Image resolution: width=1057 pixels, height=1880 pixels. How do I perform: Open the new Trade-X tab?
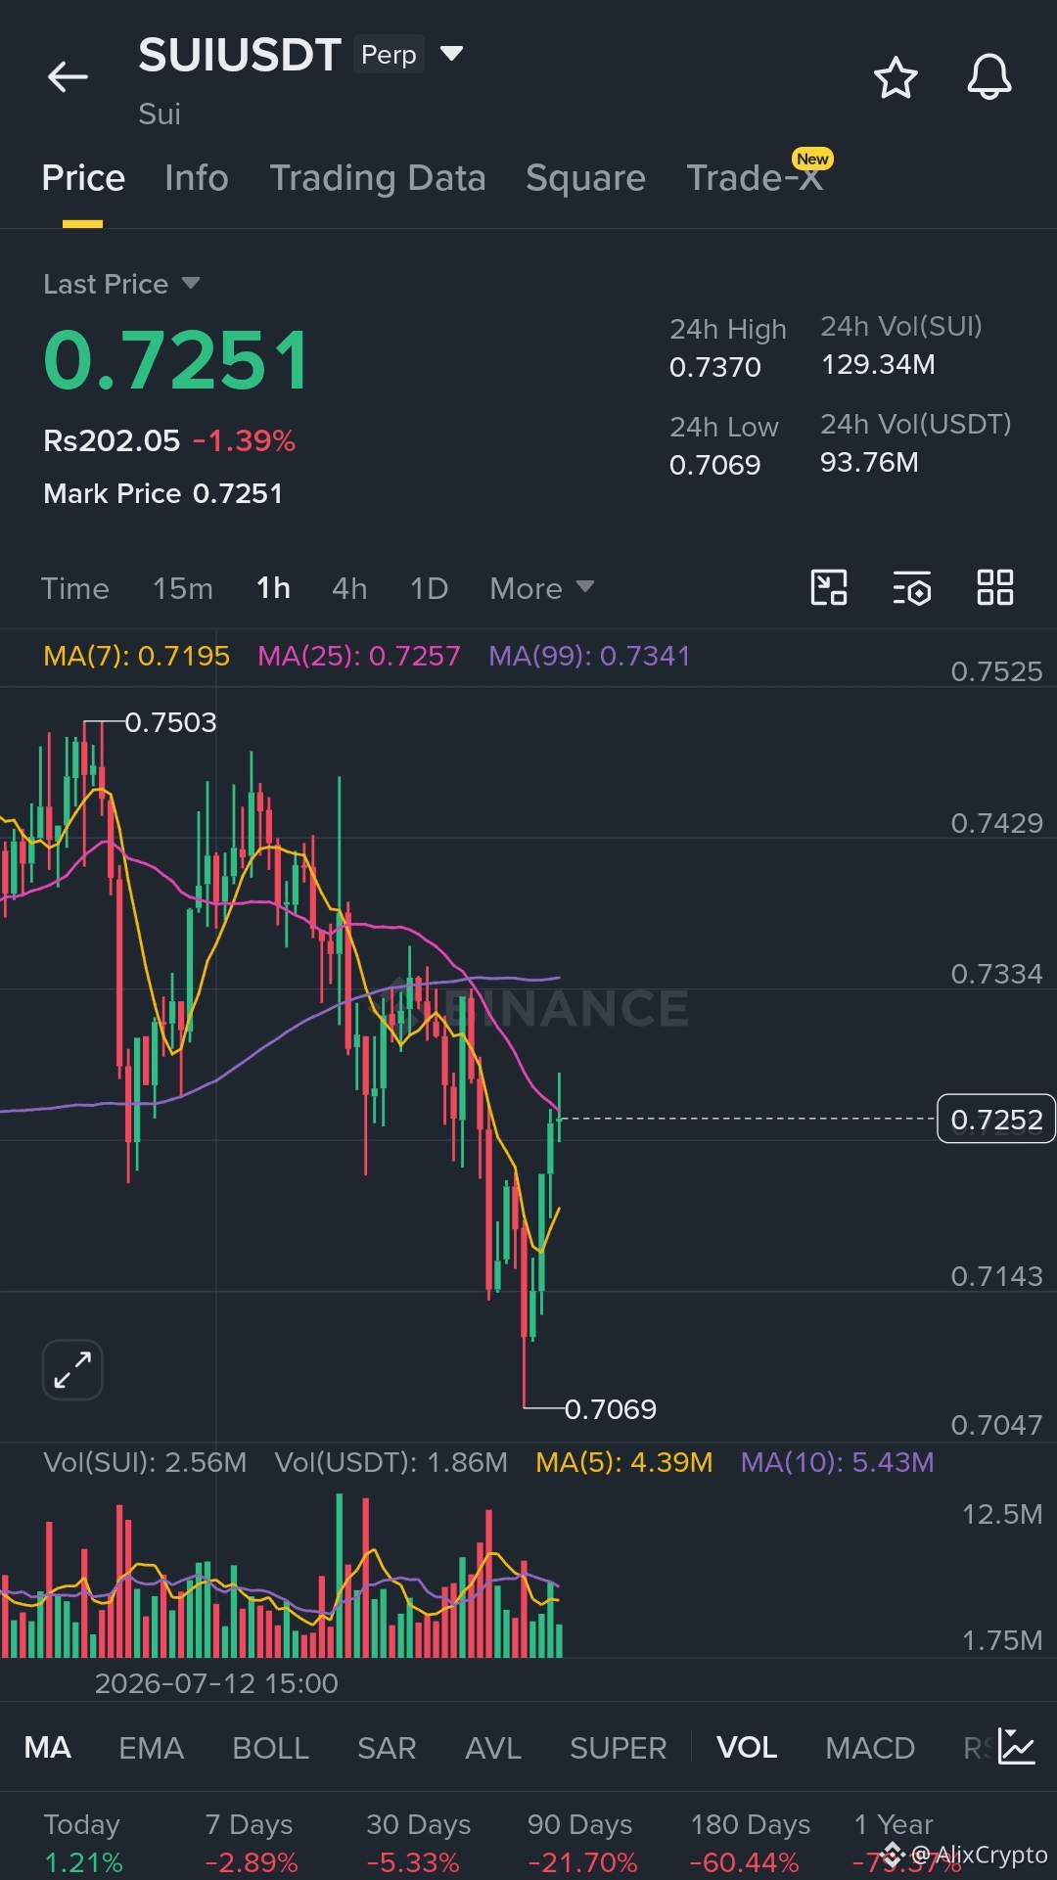(755, 177)
